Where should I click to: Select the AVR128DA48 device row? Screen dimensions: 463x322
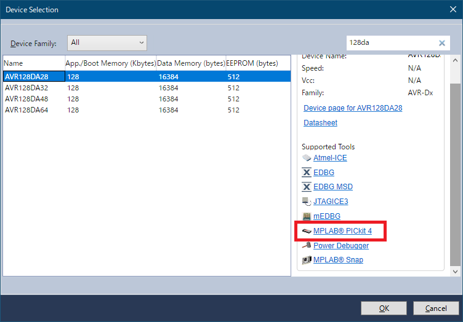pos(26,99)
